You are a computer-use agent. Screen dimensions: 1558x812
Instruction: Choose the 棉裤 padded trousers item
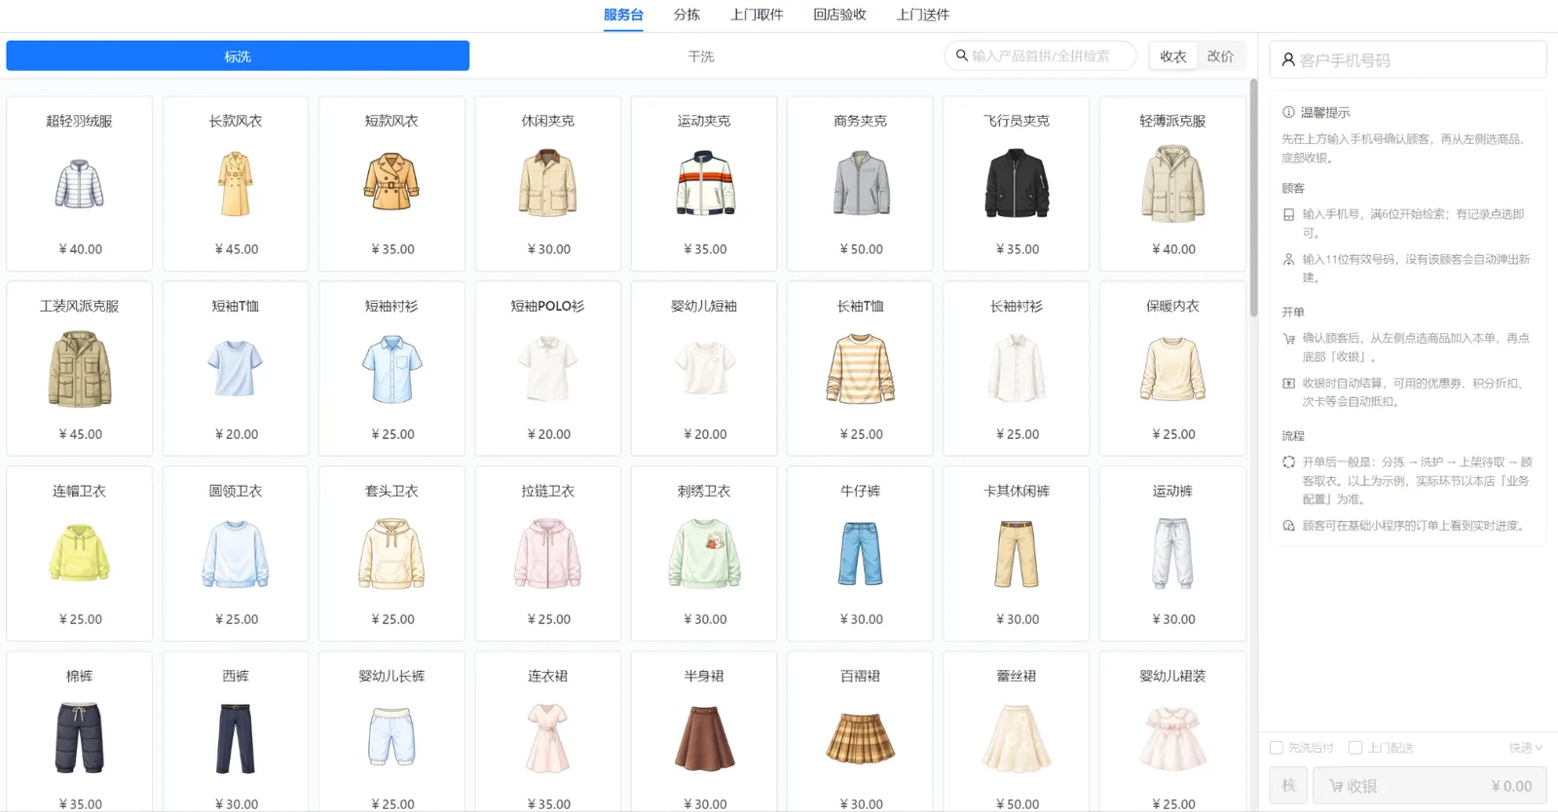(79, 732)
